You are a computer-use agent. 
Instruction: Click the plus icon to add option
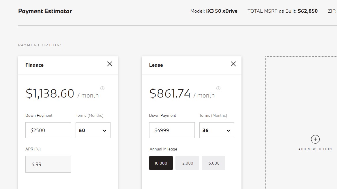(315, 139)
